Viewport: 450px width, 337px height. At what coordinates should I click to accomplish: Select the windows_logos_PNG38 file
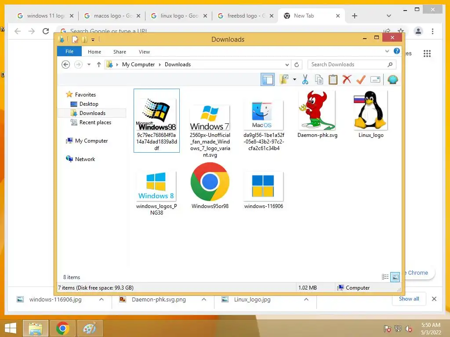pyautogui.click(x=157, y=193)
